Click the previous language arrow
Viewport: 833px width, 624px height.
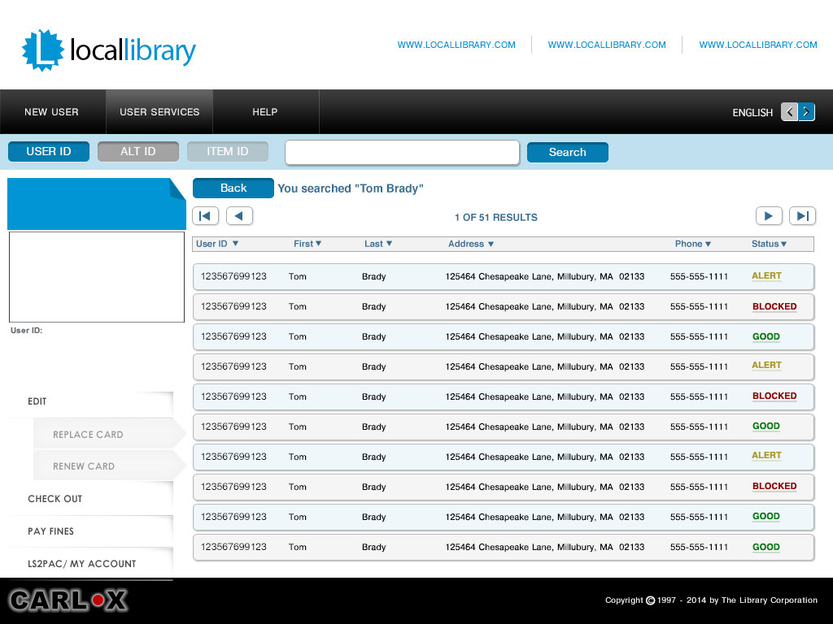(x=789, y=112)
